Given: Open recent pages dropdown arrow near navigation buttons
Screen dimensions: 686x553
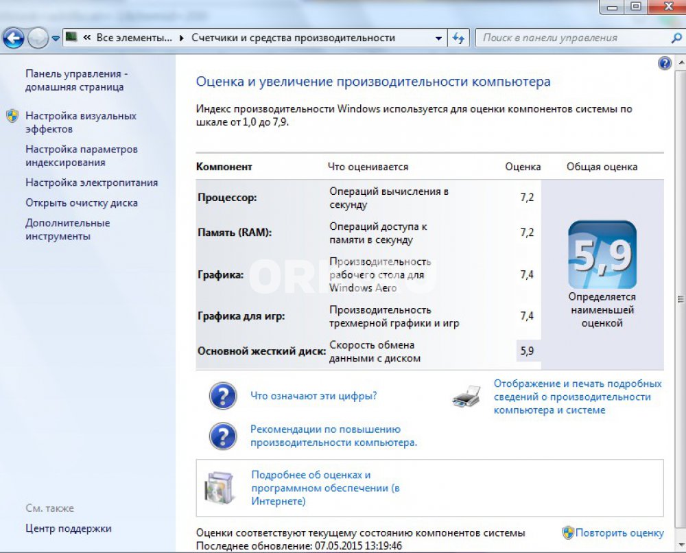Looking at the screenshot, I should point(56,38).
